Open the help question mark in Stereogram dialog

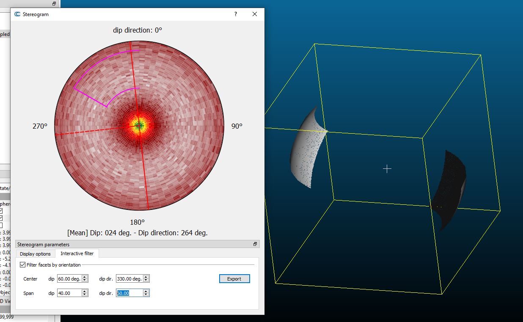point(236,14)
